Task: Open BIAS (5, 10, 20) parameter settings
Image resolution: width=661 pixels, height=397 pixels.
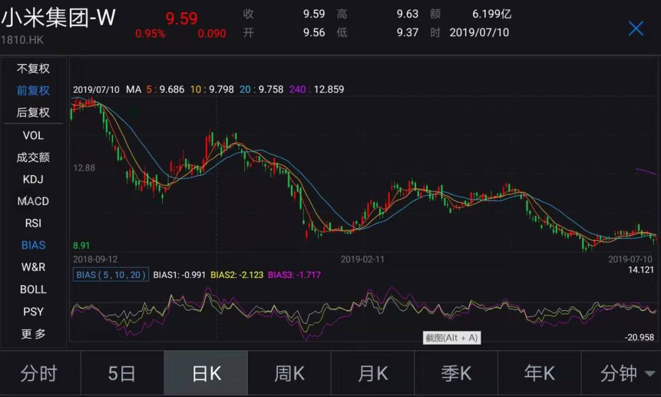Action: [111, 275]
